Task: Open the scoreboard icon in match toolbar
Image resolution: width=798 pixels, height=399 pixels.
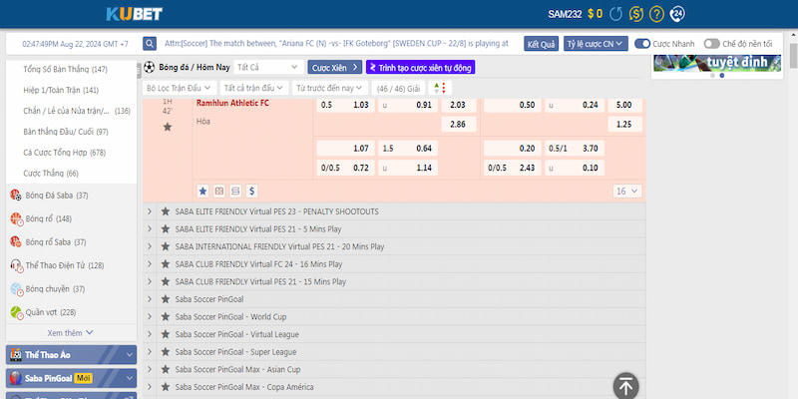Action: (x=218, y=191)
